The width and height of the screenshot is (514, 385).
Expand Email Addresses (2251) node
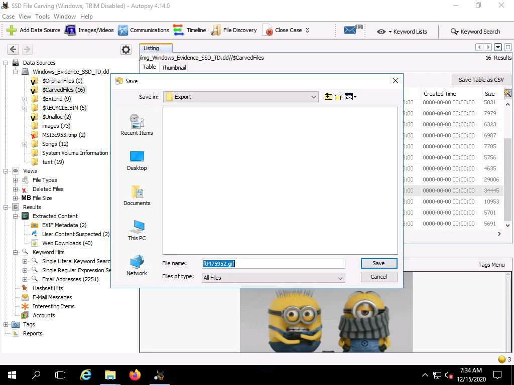25,279
